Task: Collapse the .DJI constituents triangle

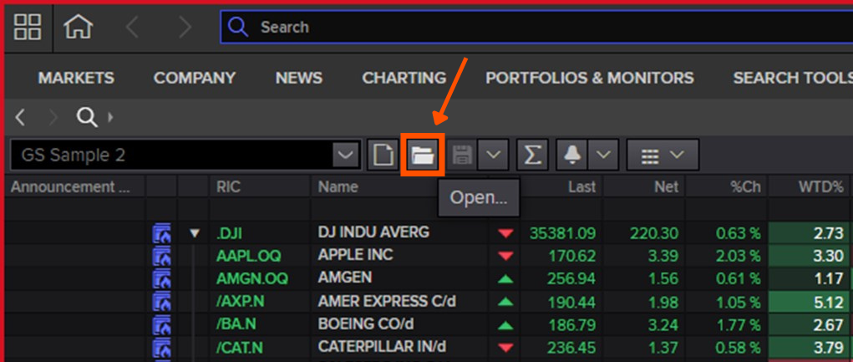Action: (x=195, y=233)
